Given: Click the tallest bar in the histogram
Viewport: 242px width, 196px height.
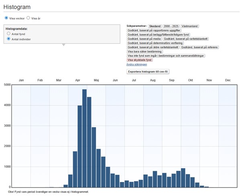Looking at the screenshot, I should pyautogui.click(x=84, y=138).
